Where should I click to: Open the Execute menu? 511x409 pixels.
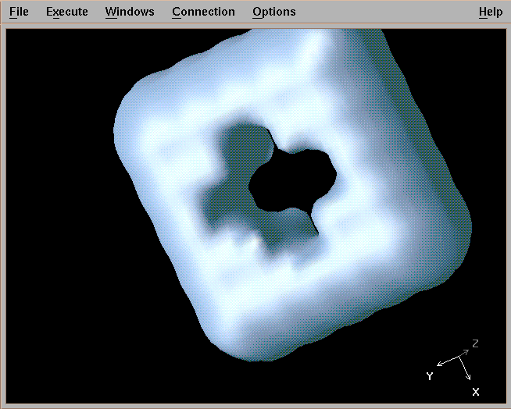click(x=66, y=12)
